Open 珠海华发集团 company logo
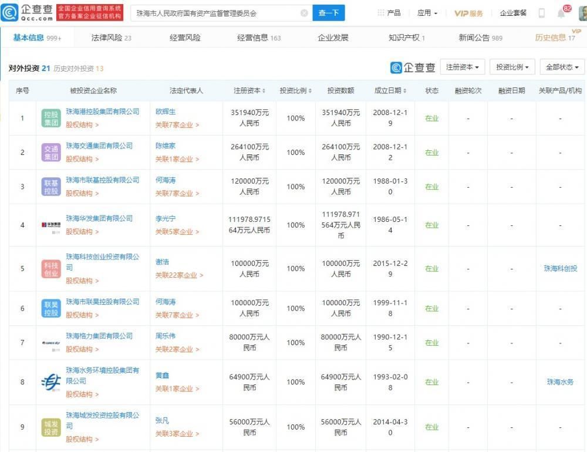Screen dimensions: 587x452 tap(51, 225)
